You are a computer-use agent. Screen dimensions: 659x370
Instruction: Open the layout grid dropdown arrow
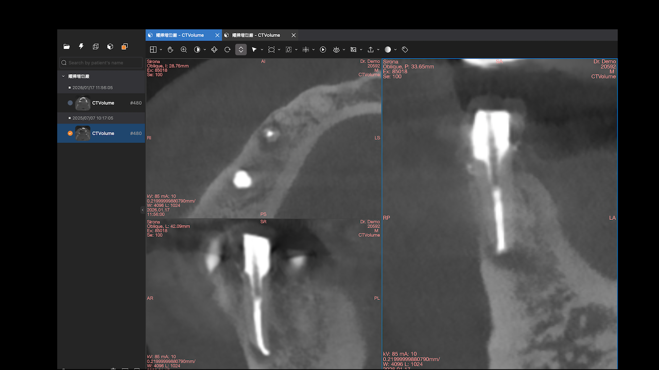(x=161, y=50)
